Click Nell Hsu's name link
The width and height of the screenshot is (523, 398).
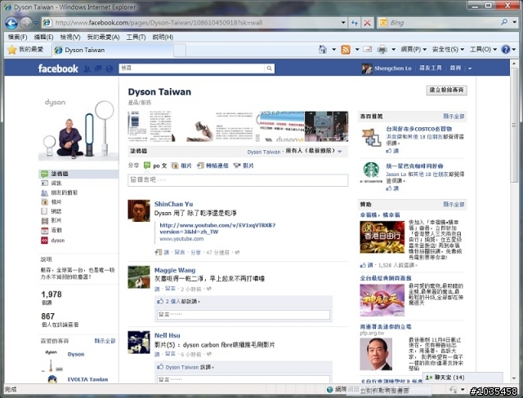point(167,335)
